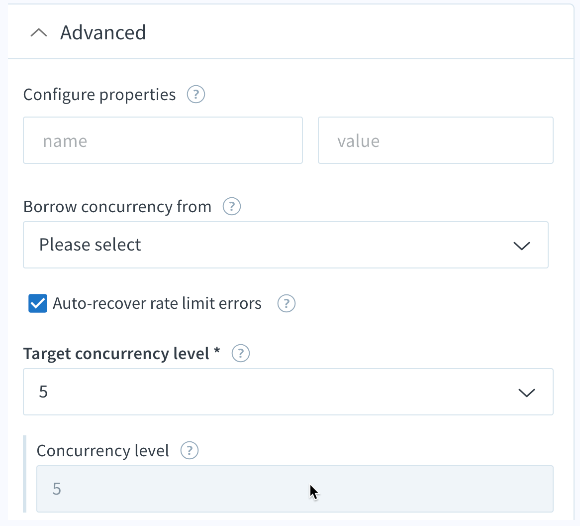Image resolution: width=580 pixels, height=526 pixels.
Task: Show help for Borrow concurrency from
Action: click(232, 206)
